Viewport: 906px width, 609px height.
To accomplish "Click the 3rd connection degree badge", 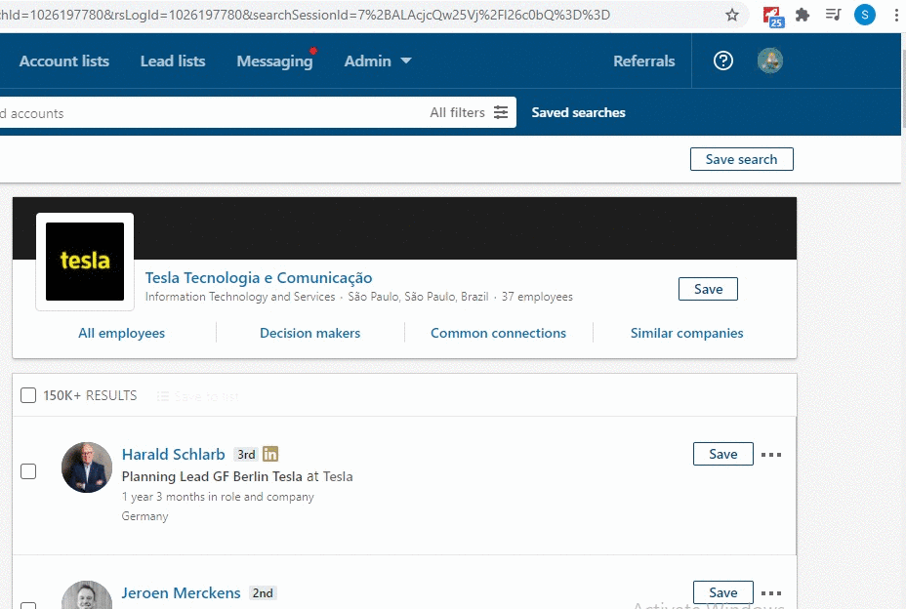I will pyautogui.click(x=246, y=454).
